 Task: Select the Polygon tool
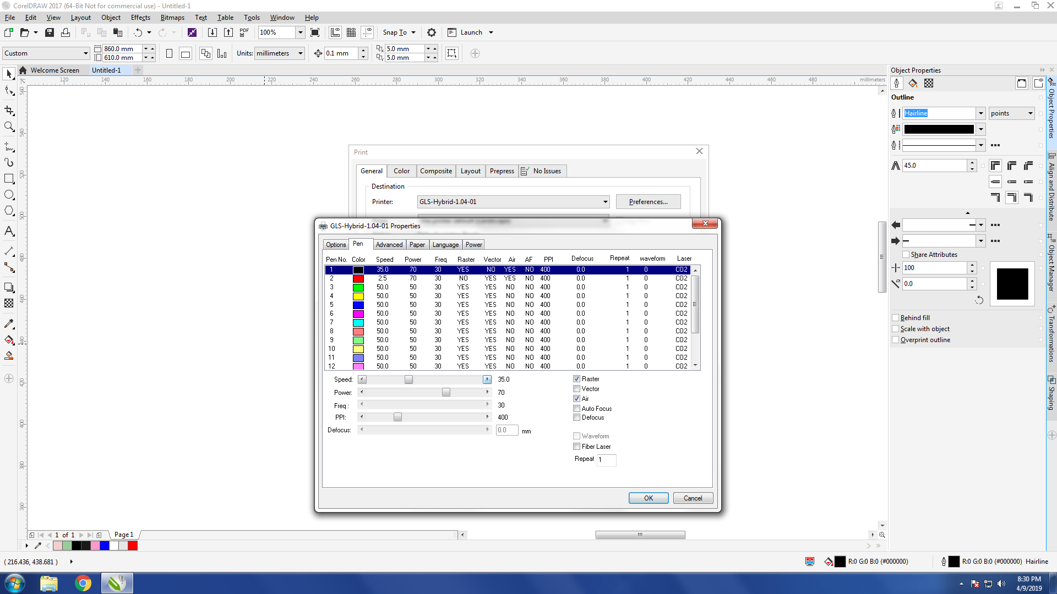click(x=9, y=211)
